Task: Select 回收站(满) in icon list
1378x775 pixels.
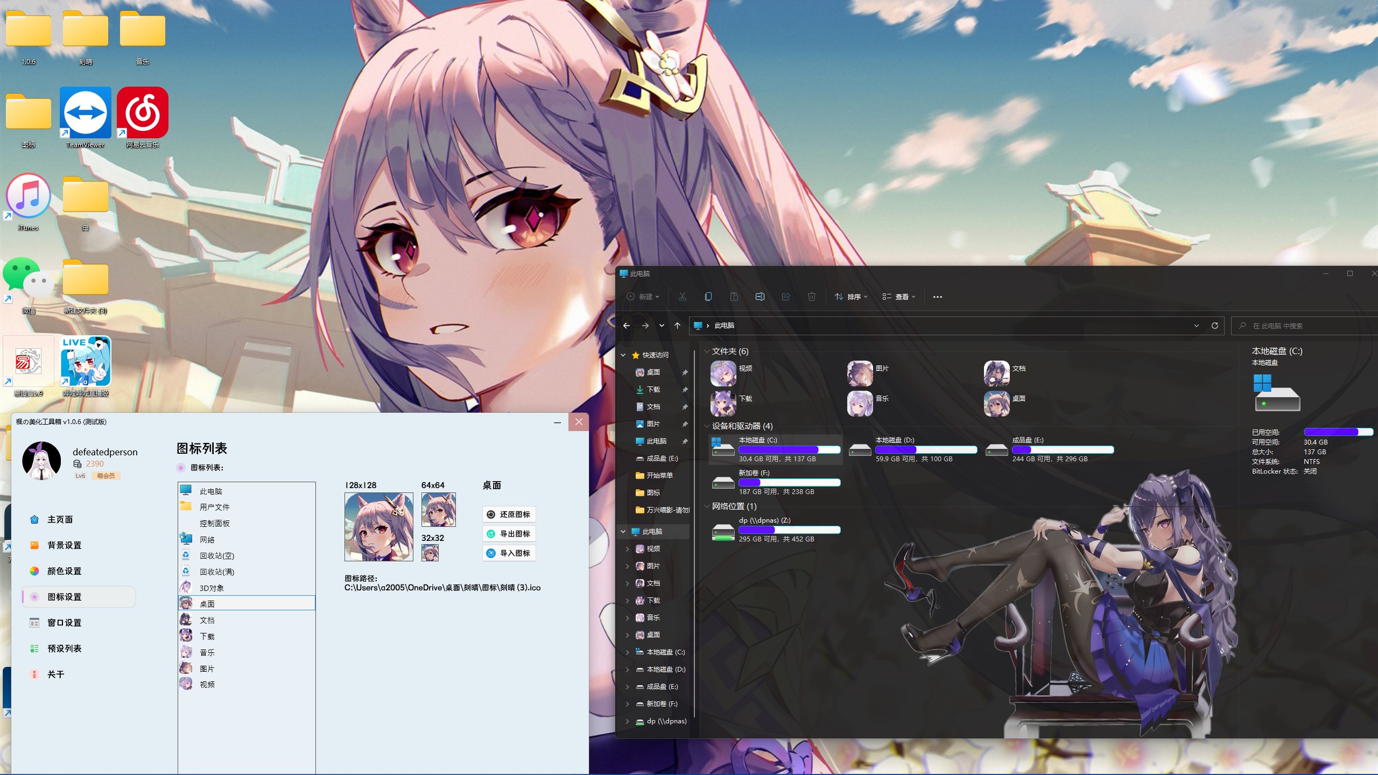Action: (217, 572)
